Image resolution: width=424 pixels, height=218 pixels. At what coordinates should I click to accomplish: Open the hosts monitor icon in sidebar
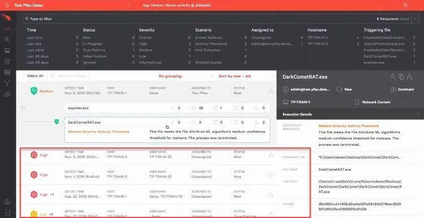point(7,50)
